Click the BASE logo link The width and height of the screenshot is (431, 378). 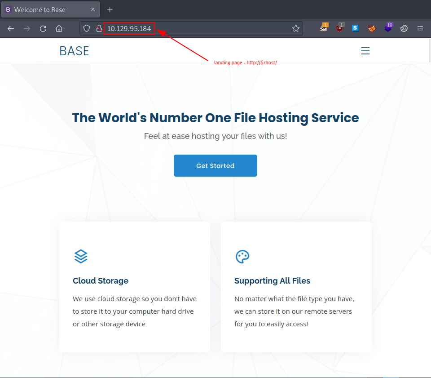pos(74,51)
